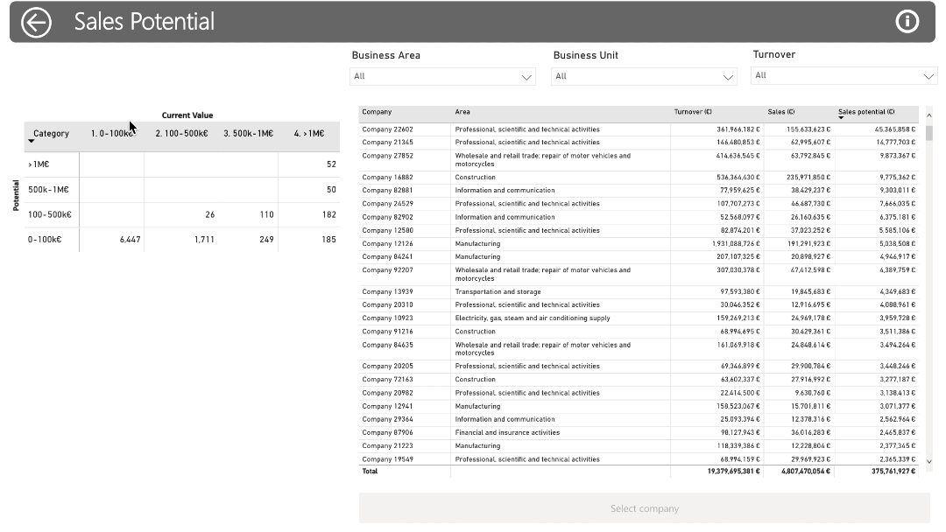Click the sort arrow under Category header
This screenshot has height=532, width=946.
point(32,141)
